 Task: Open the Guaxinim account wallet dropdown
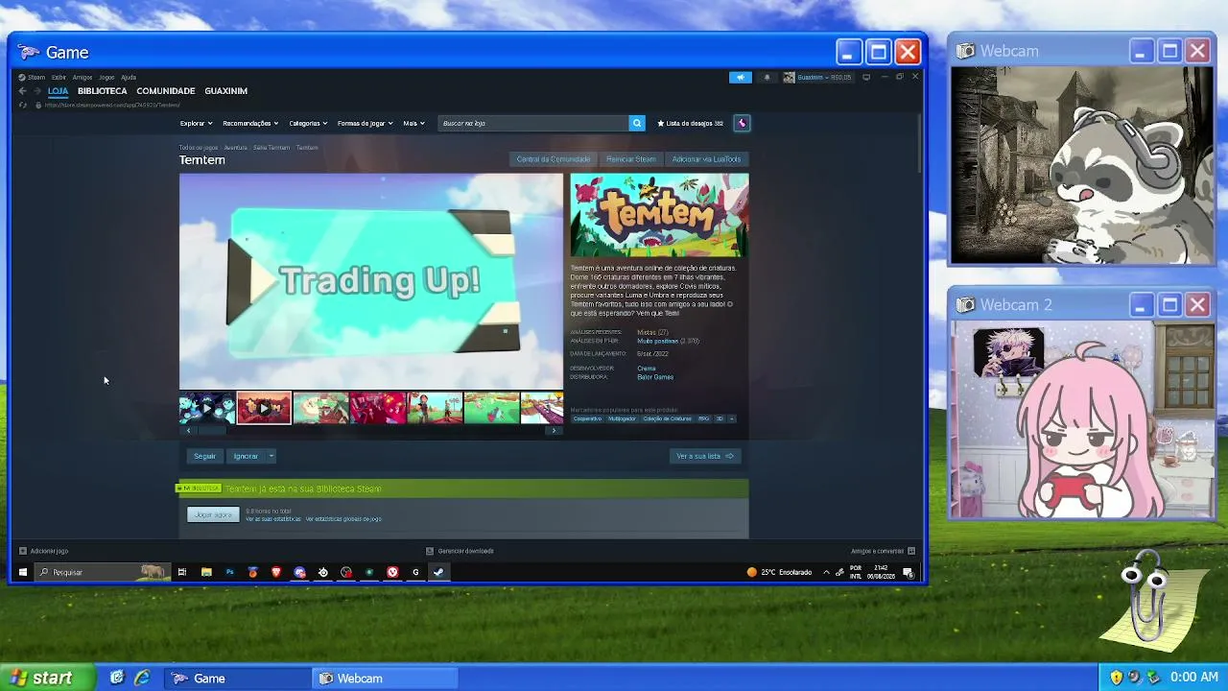(x=824, y=77)
